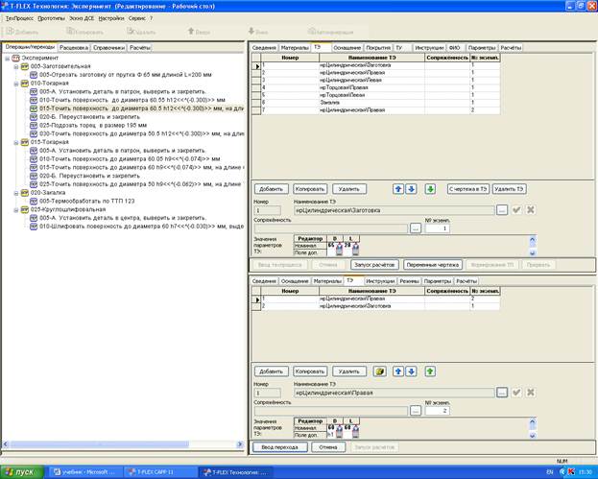Switch to учебник - Microsoft taskbar window
The image size is (598, 479).
tap(86, 472)
